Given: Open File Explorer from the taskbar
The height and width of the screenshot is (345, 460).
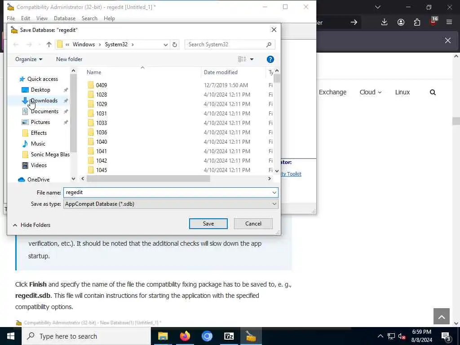Looking at the screenshot, I should point(163,336).
